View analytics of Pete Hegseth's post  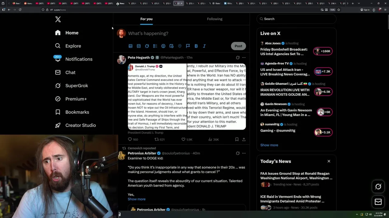point(213,140)
